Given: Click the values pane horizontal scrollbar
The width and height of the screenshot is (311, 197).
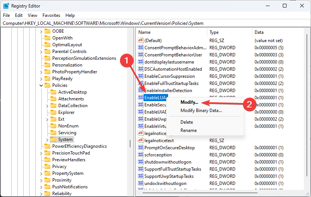Looking at the screenshot, I should pos(200,192).
